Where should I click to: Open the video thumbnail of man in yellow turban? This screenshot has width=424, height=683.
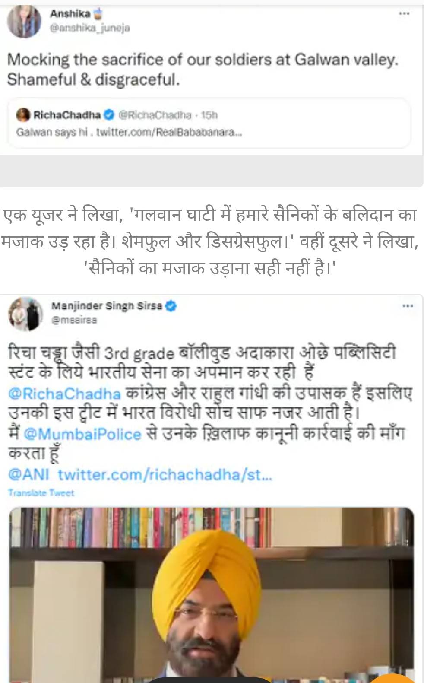coord(212,595)
